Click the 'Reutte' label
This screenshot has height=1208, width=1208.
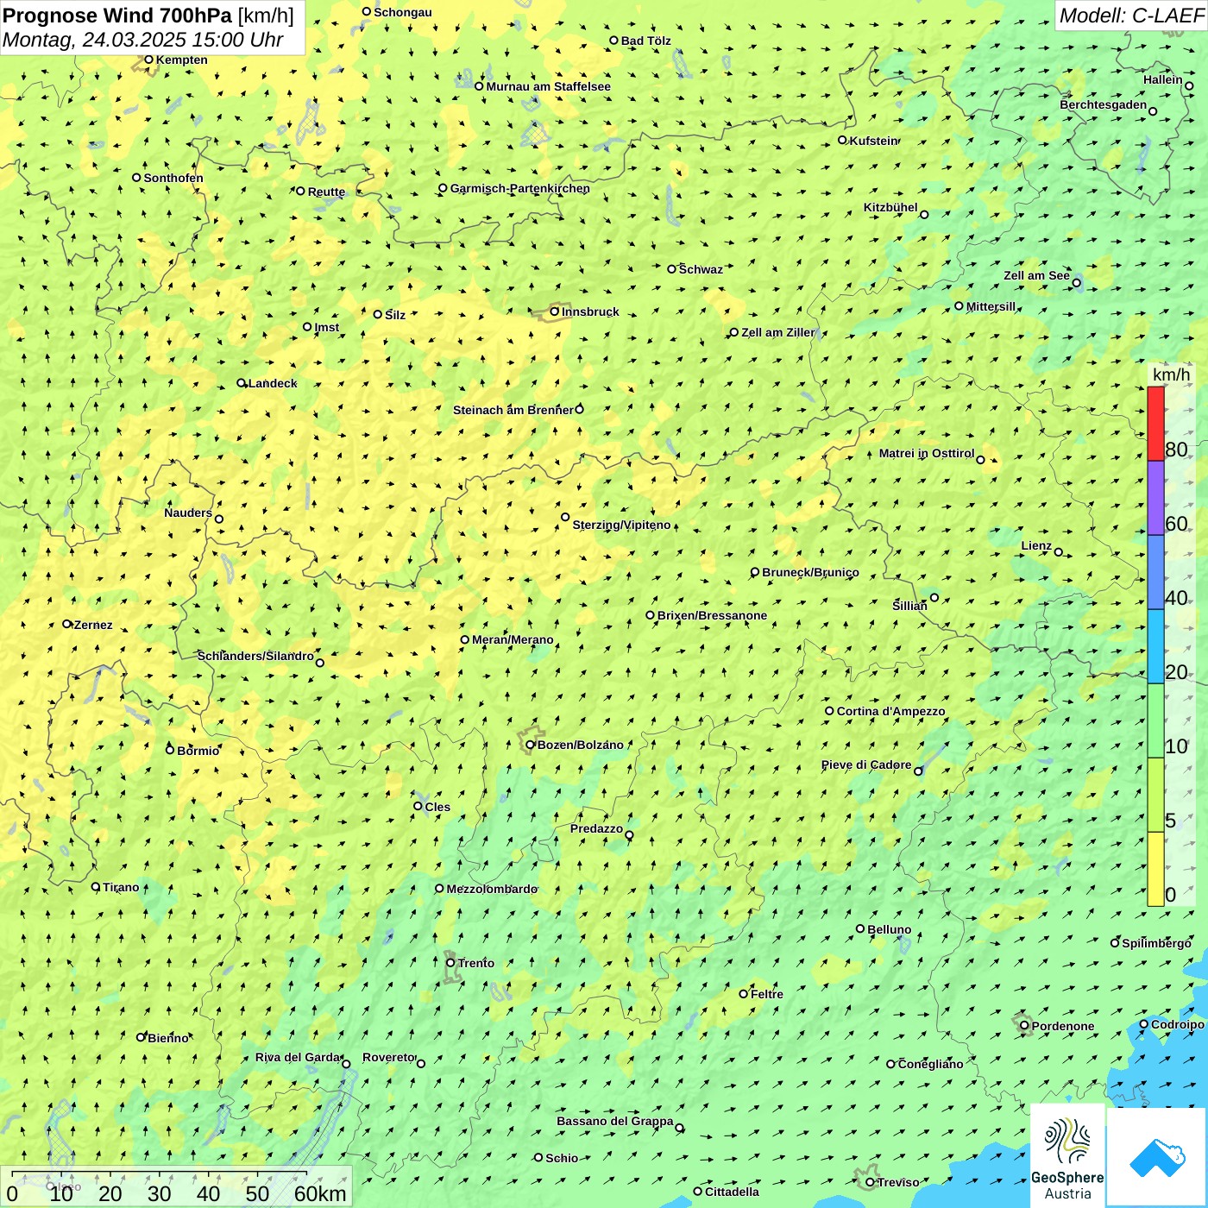coord(326,192)
